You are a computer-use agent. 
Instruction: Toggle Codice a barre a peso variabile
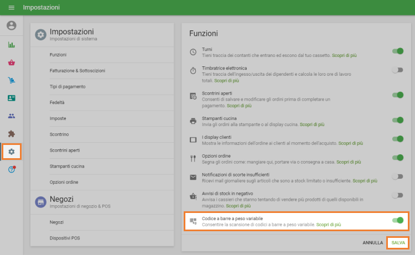coord(397,221)
